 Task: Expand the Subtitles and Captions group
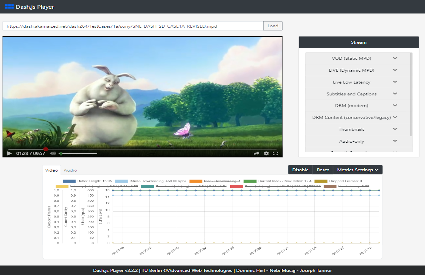pos(358,94)
